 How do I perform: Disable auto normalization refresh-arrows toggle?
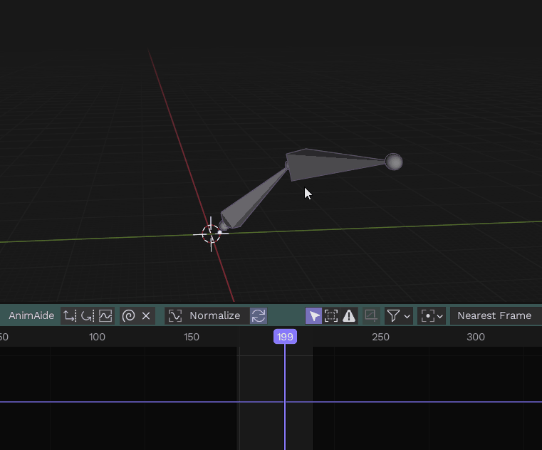tap(259, 315)
